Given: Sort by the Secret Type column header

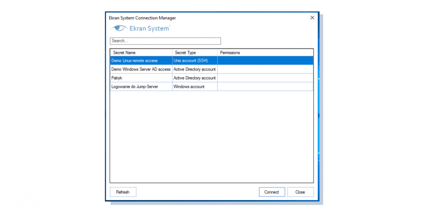Looking at the screenshot, I should pos(195,53).
